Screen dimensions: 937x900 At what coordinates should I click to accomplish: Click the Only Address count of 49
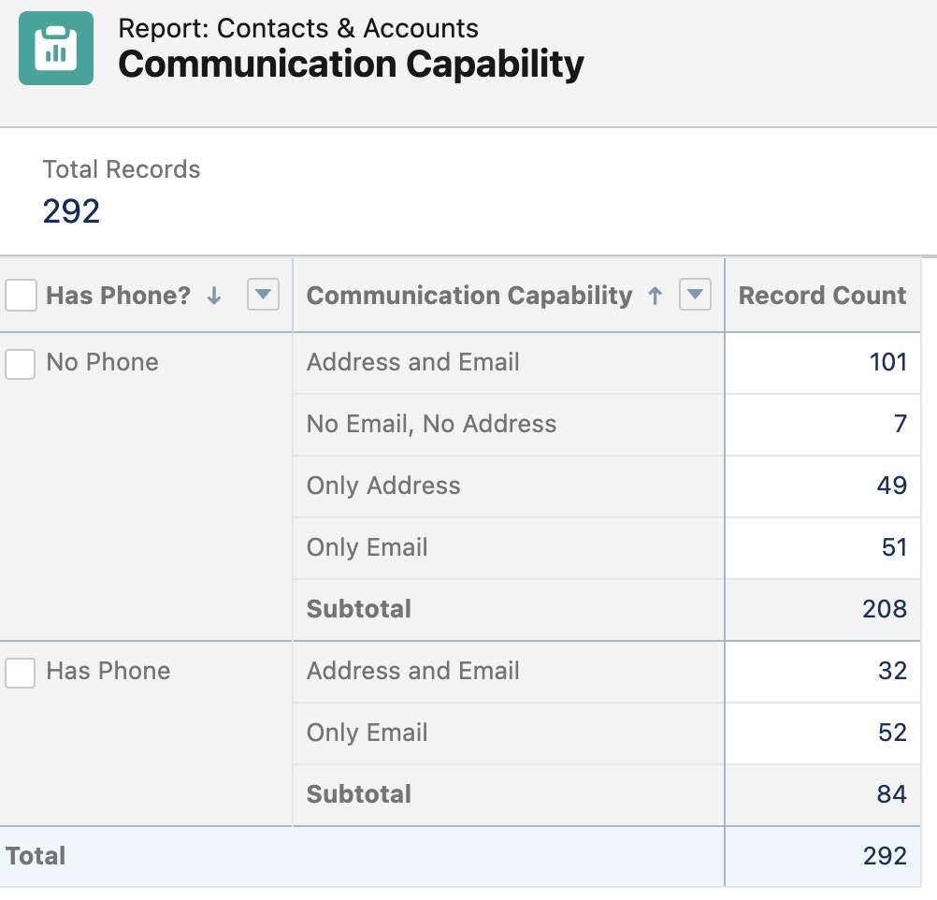click(891, 486)
